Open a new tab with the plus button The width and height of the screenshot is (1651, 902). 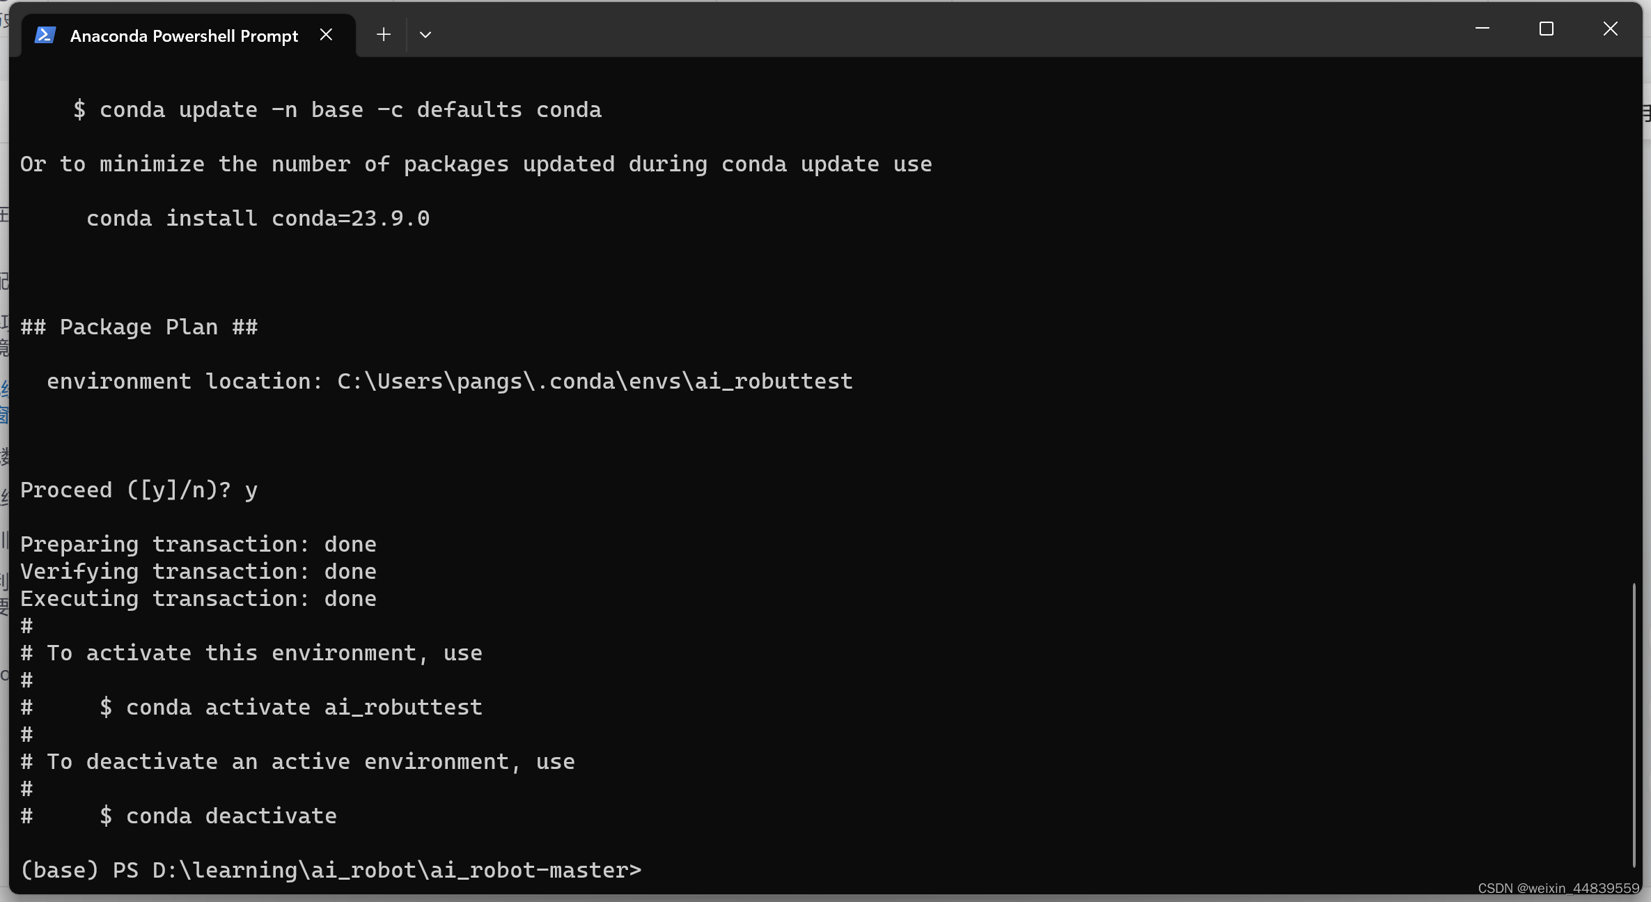383,35
